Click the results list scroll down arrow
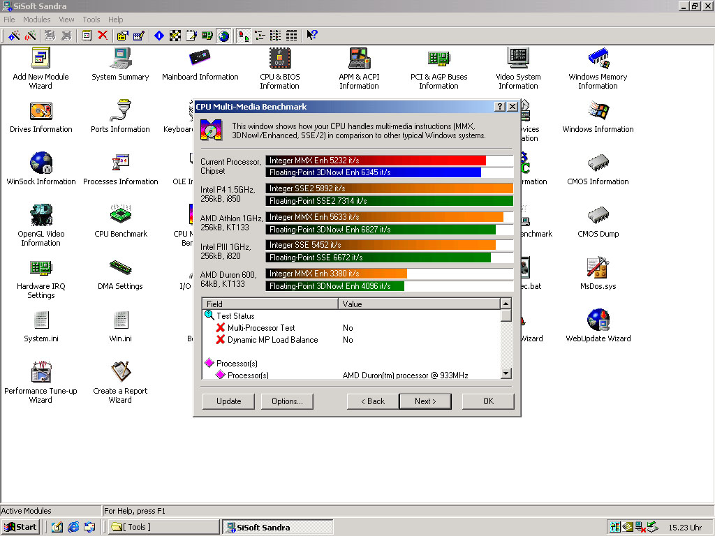This screenshot has width=715, height=536. pyautogui.click(x=506, y=374)
